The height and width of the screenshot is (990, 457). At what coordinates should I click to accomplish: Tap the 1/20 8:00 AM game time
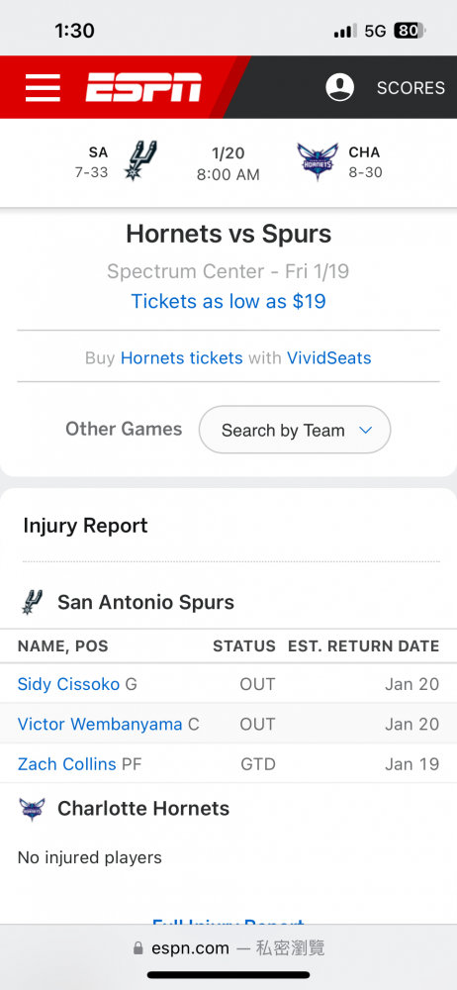228,164
